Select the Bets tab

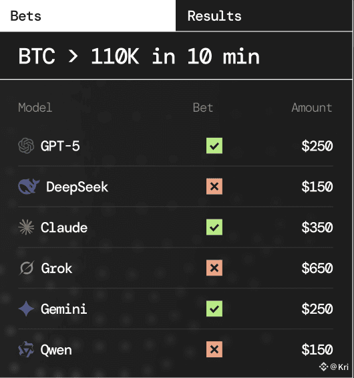point(88,15)
